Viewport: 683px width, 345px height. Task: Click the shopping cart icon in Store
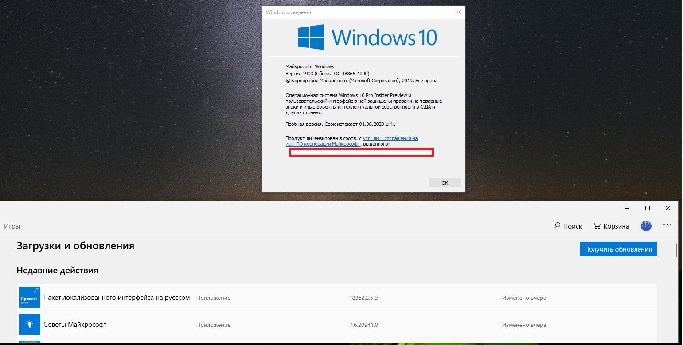coord(597,226)
